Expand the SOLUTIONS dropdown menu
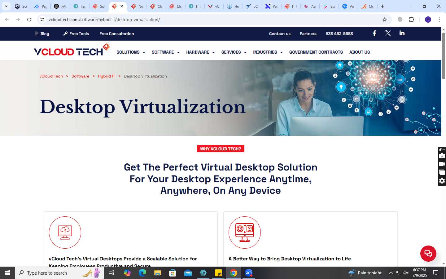 pyautogui.click(x=131, y=52)
